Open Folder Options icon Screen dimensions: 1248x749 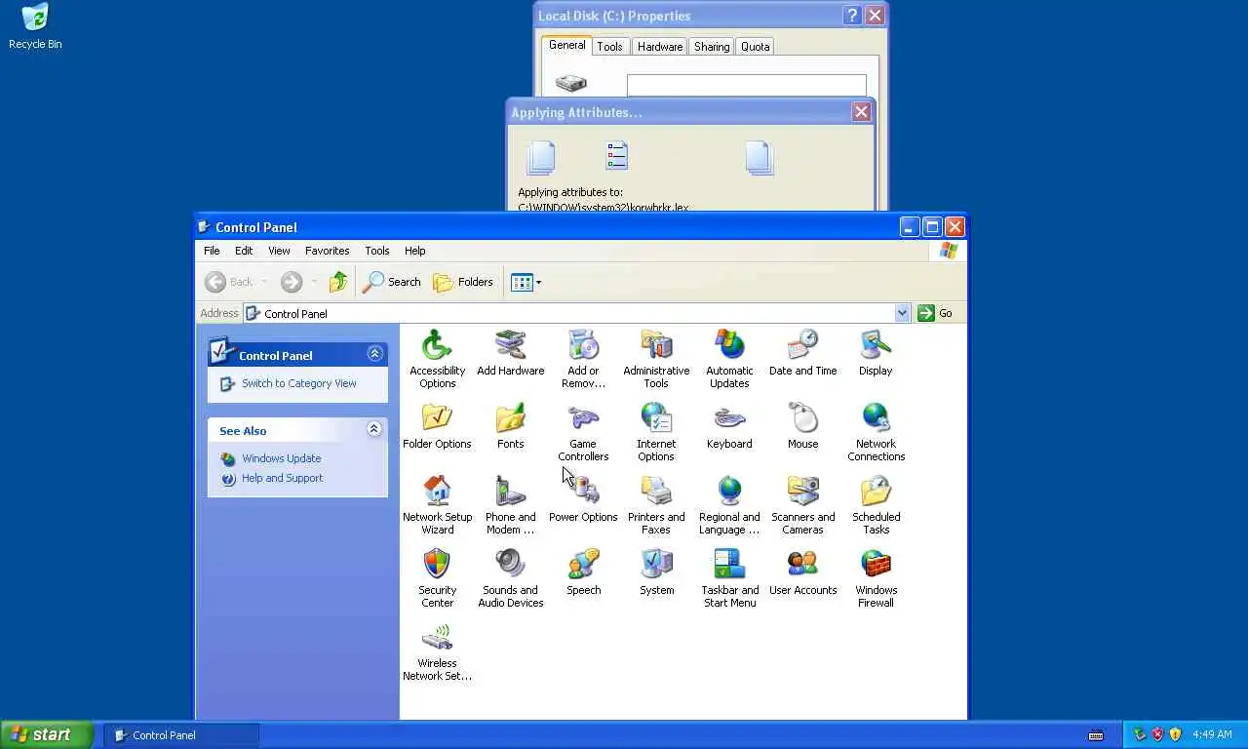437,418
